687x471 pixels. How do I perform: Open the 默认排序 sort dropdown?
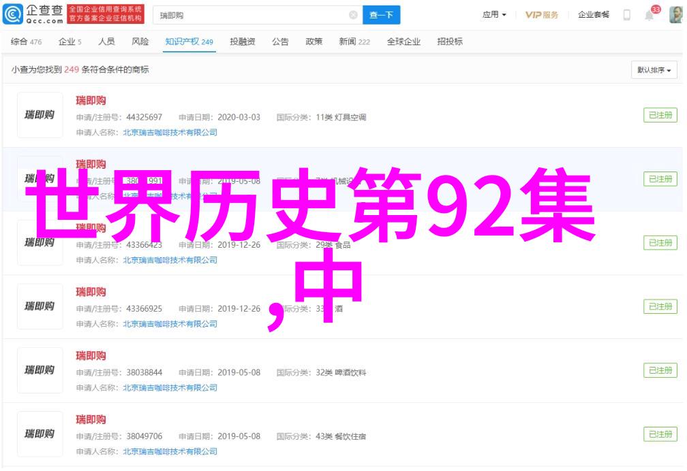654,70
